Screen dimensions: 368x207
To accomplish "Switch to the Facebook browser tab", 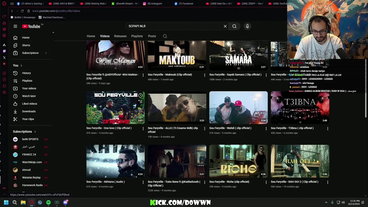I will [186, 4].
